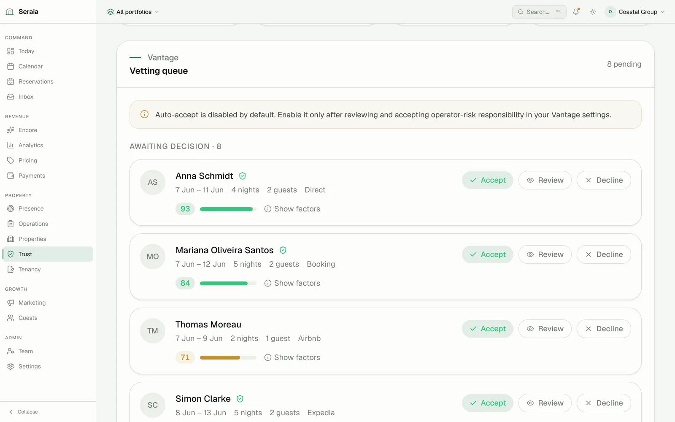The height and width of the screenshot is (422, 675).
Task: Click Mariana Oliveira Santos's verified shield badge
Action: click(x=283, y=250)
